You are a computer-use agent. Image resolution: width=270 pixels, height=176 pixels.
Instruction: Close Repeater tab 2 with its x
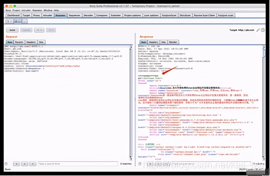coord(20,21)
